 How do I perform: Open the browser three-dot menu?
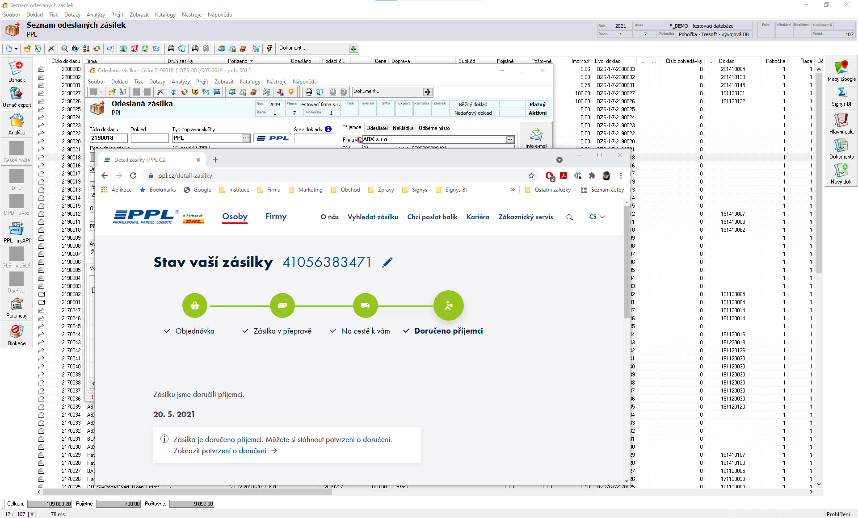tap(621, 175)
